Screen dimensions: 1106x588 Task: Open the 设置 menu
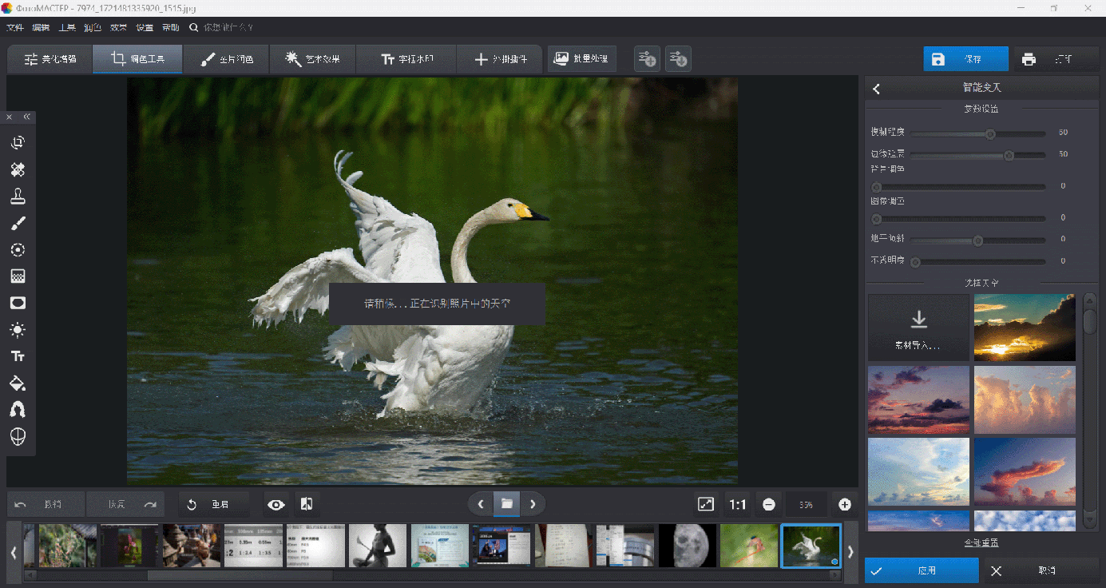pyautogui.click(x=145, y=27)
